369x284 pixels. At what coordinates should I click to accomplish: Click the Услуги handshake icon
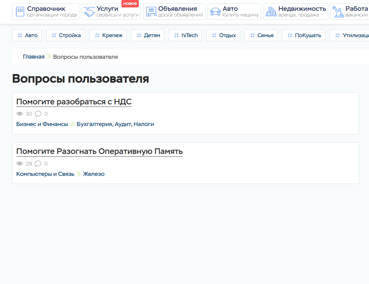89,12
